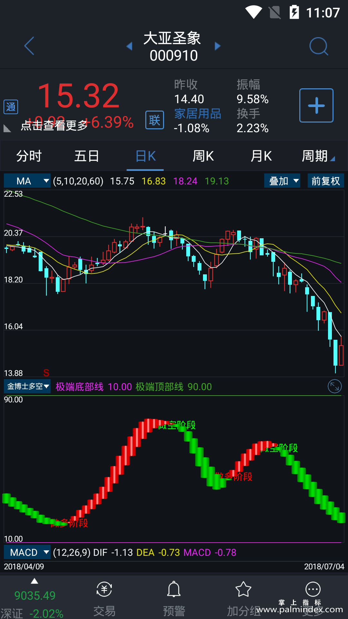Screen dimensions: 348x619
Task: Tap the MA parameters (5,10,20,60)
Action: pos(78,181)
